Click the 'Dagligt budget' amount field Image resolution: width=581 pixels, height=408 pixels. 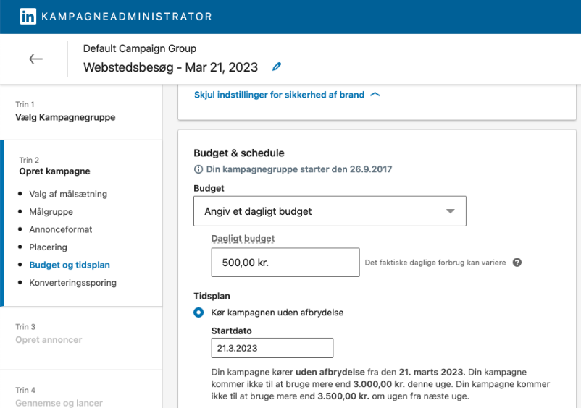point(285,263)
